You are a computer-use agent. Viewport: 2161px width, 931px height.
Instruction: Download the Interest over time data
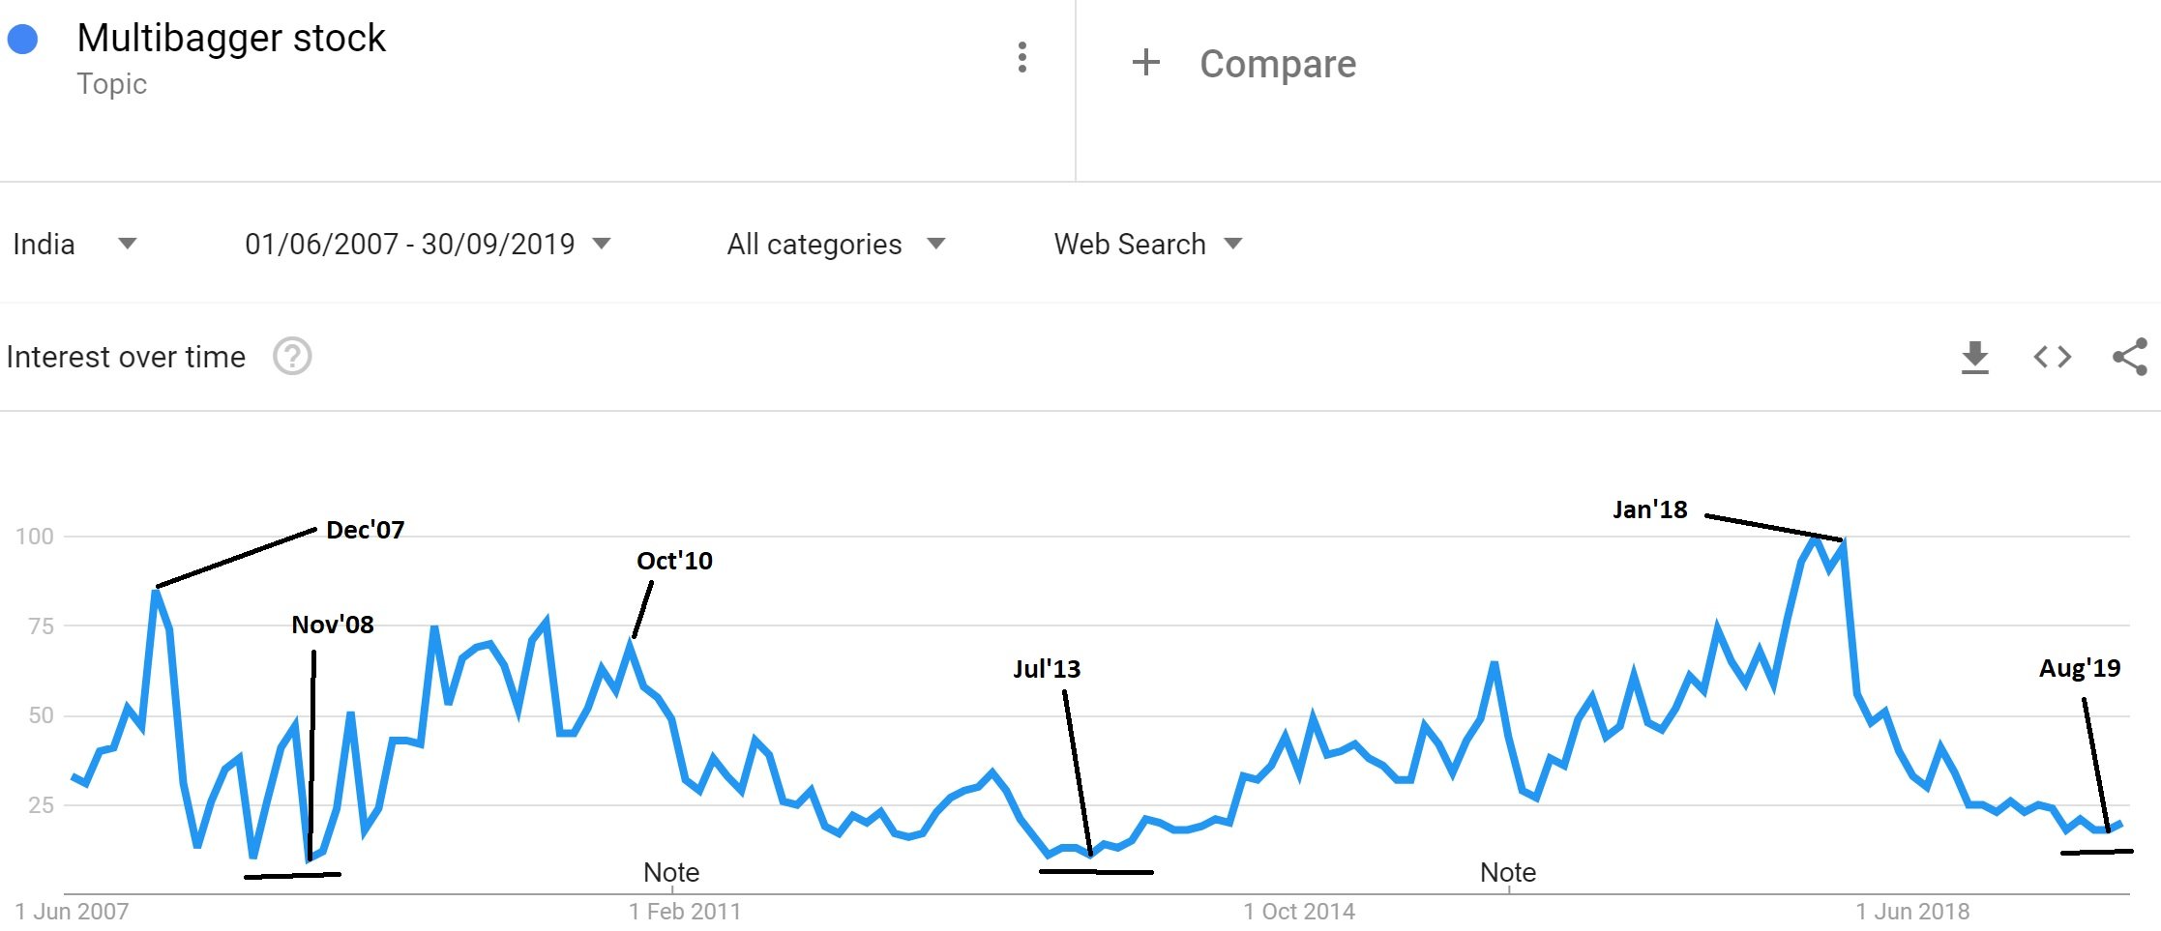(1974, 357)
